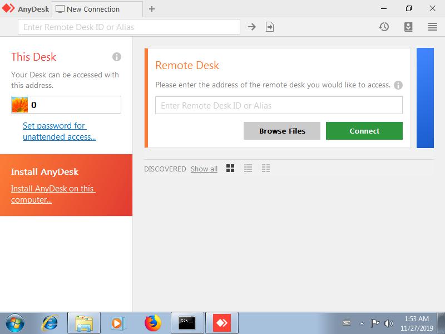Open Windows Explorer from taskbar
445x334 pixels.
[84, 323]
